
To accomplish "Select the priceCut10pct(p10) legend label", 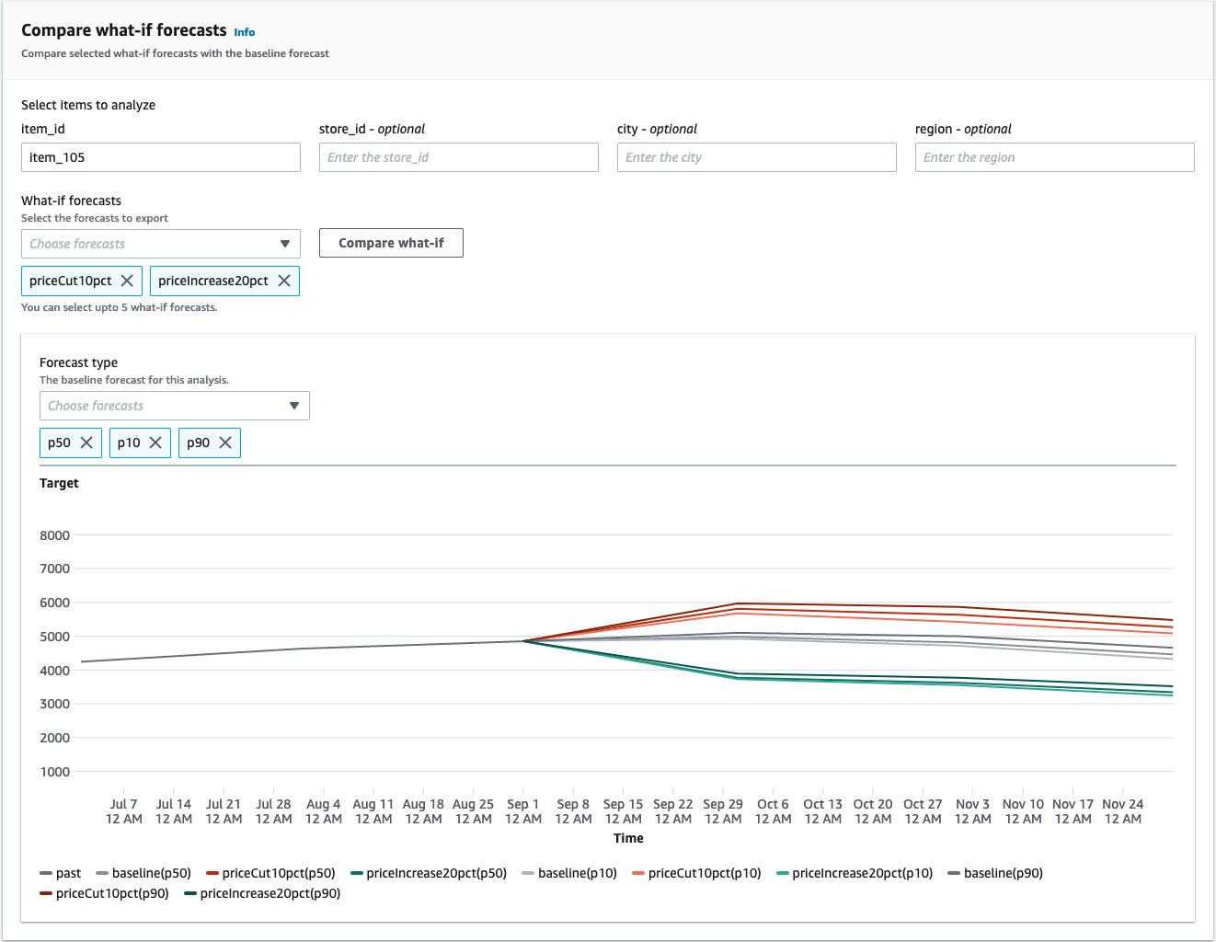I will click(x=705, y=872).
